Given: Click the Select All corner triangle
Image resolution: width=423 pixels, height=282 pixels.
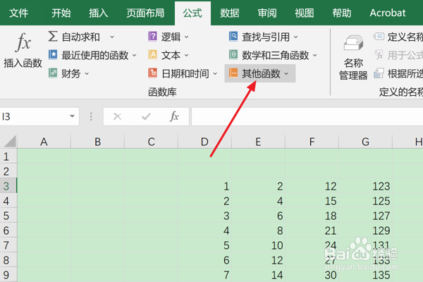Looking at the screenshot, I should (10, 142).
